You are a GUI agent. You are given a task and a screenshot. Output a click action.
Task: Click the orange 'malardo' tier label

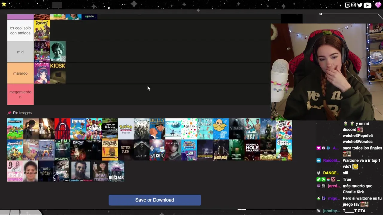(x=20, y=73)
